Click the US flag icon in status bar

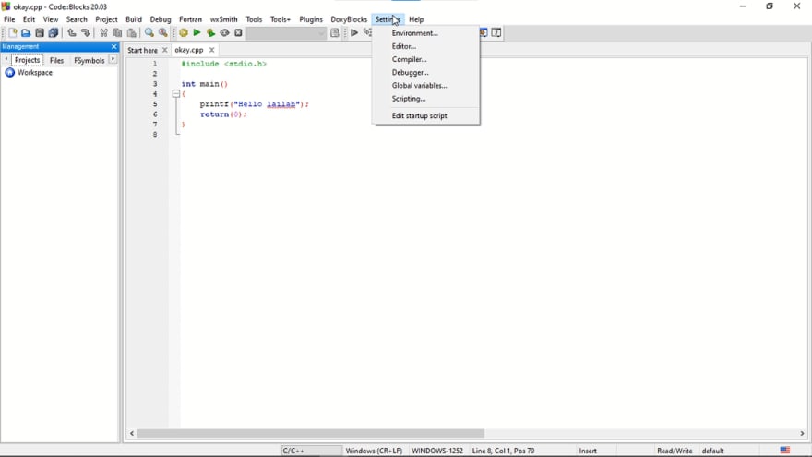[785, 451]
